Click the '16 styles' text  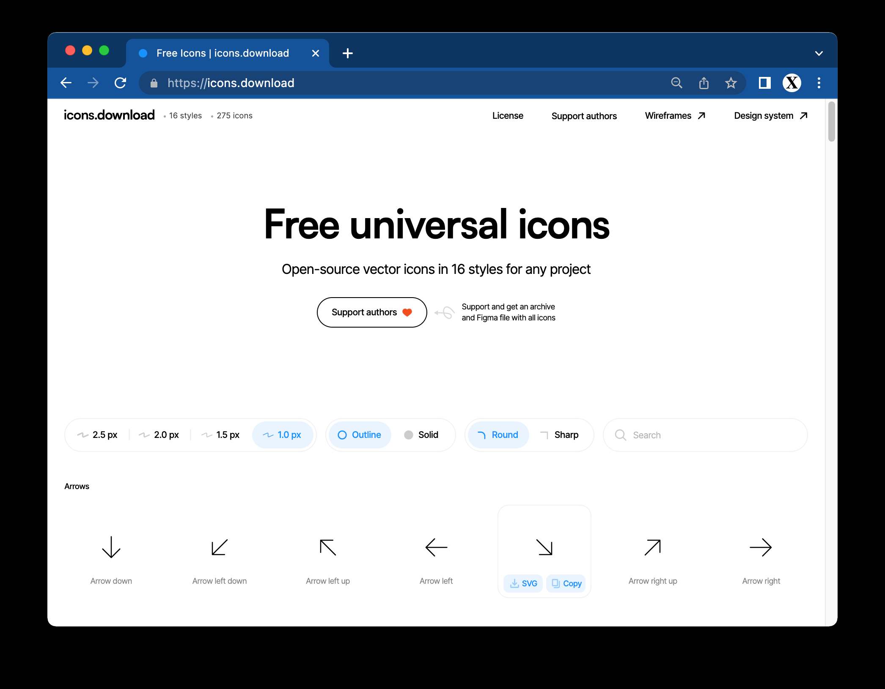(x=185, y=116)
